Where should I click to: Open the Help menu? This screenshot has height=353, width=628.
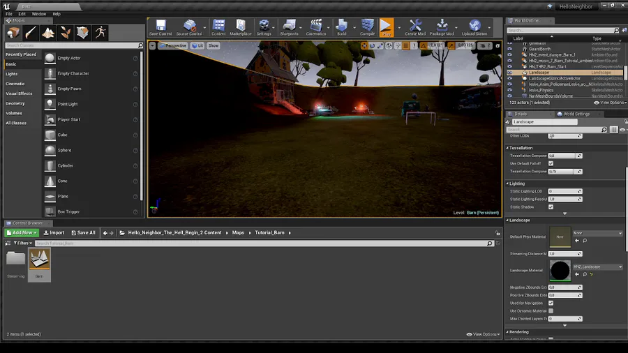pos(57,14)
